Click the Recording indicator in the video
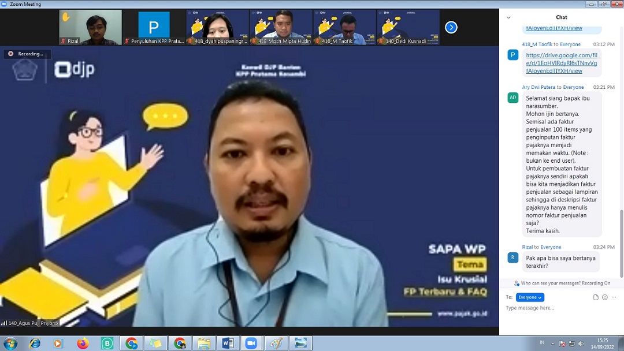Screen dimensions: 624x351 click(x=27, y=54)
